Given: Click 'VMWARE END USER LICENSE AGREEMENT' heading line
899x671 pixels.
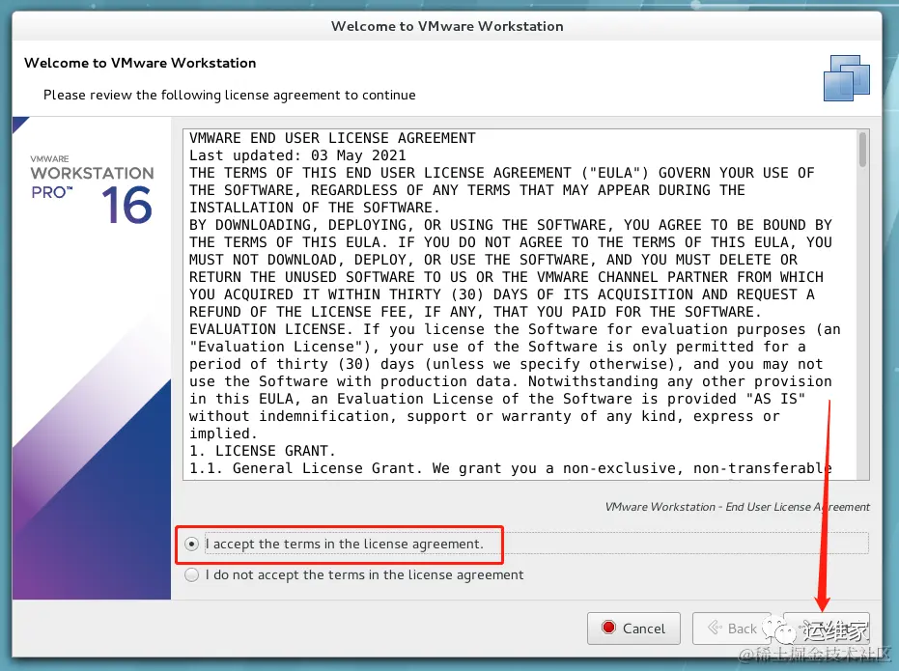Looking at the screenshot, I should tap(332, 138).
